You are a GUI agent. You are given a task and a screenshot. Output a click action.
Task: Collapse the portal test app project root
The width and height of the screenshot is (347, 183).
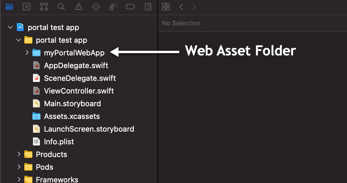click(x=10, y=27)
